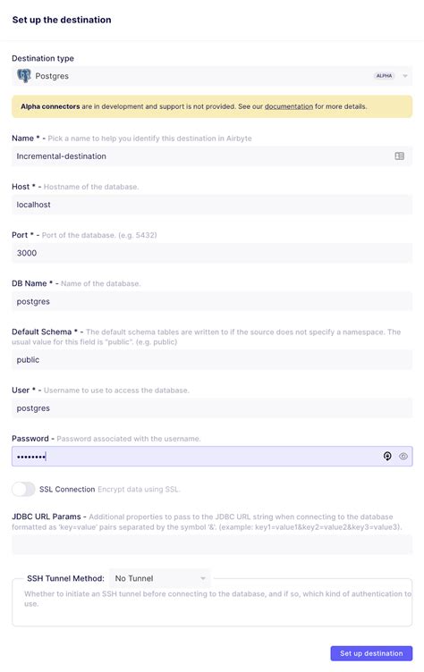Click the Name field with Incremental-destination
The height and width of the screenshot is (672, 424).
pyautogui.click(x=212, y=156)
